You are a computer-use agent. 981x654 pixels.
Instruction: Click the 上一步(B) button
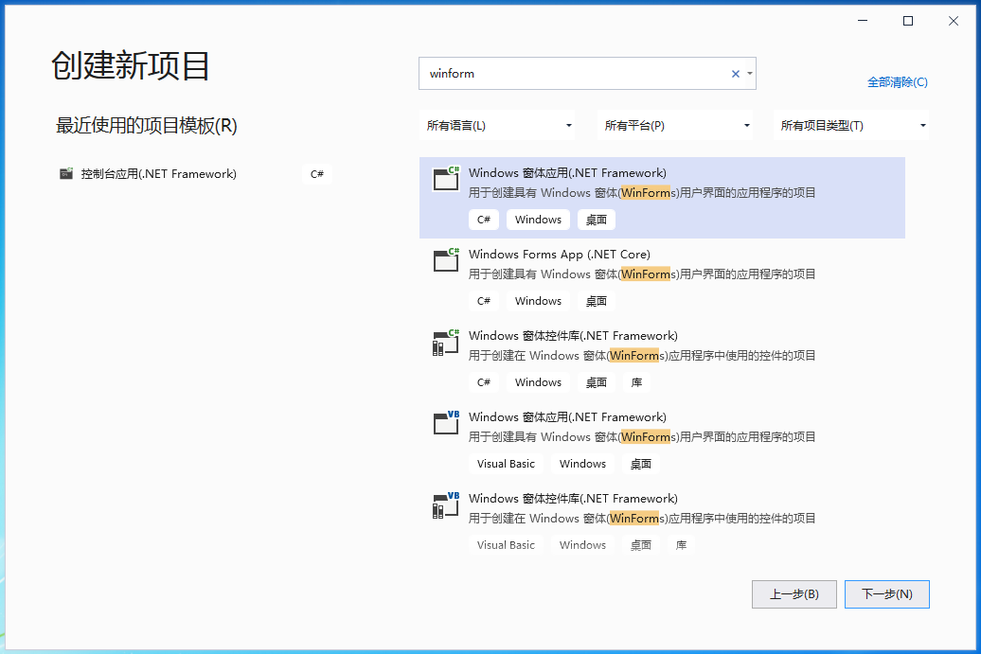[x=794, y=594]
